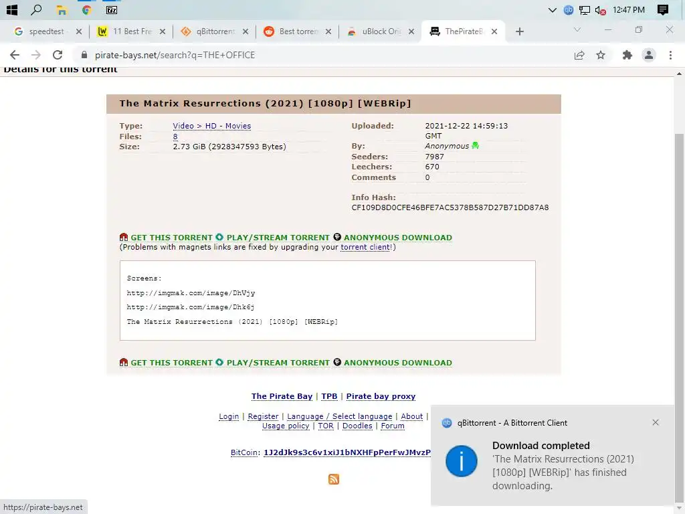Open the TPB footer link
The width and height of the screenshot is (685, 514).
point(329,396)
